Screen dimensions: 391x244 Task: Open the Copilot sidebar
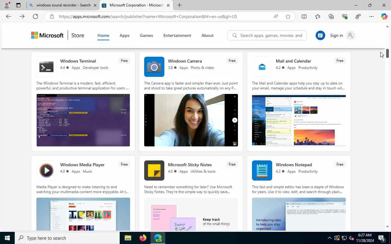pos(384,16)
